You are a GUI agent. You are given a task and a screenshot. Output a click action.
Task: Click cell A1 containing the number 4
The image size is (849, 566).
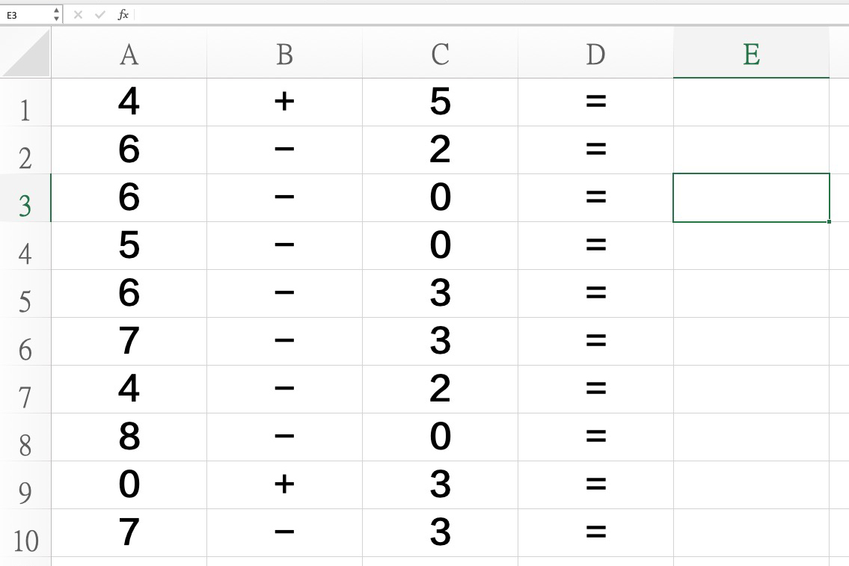pos(128,102)
